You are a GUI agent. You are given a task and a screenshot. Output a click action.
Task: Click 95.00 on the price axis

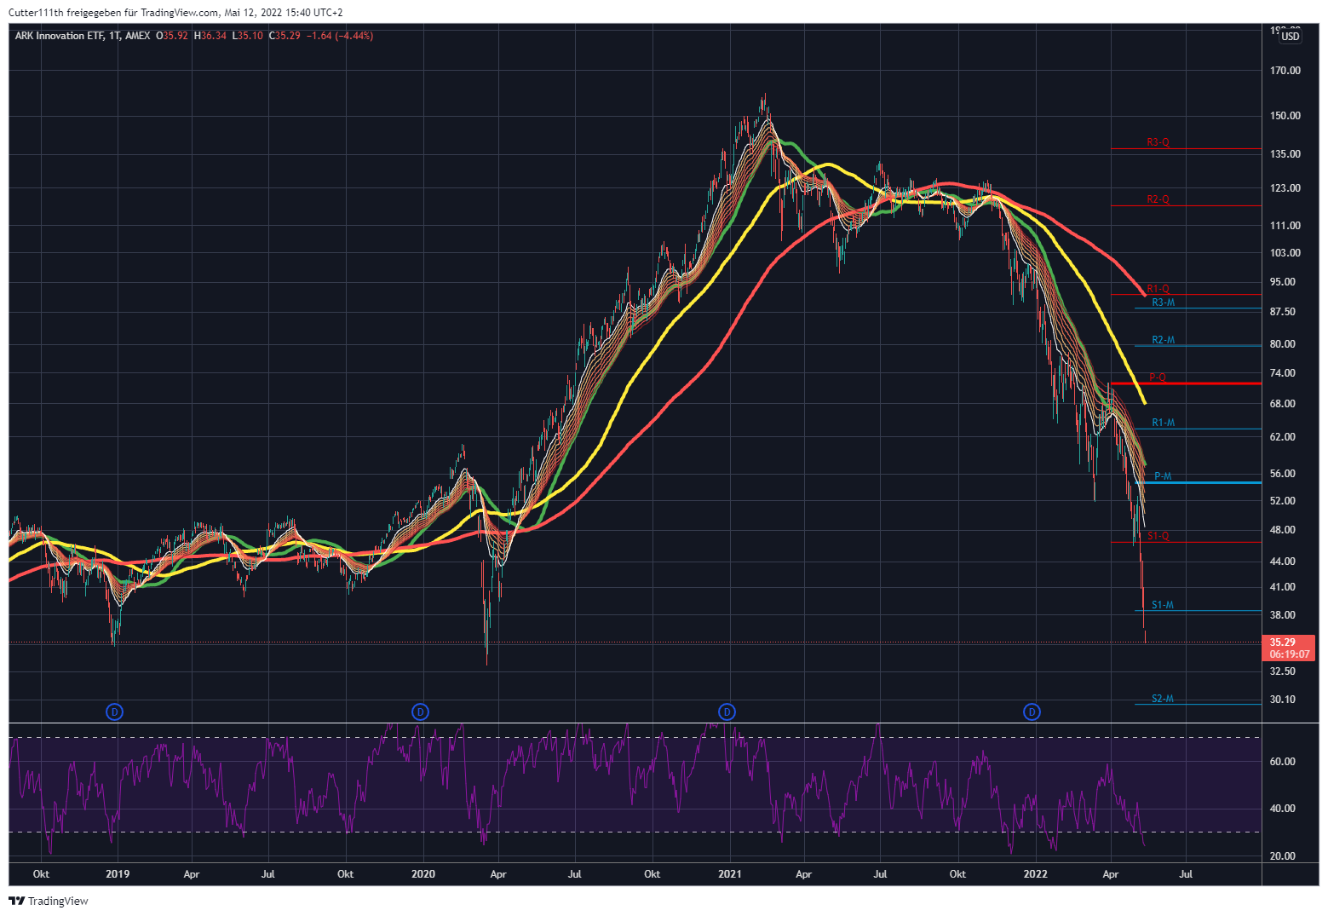coord(1283,282)
